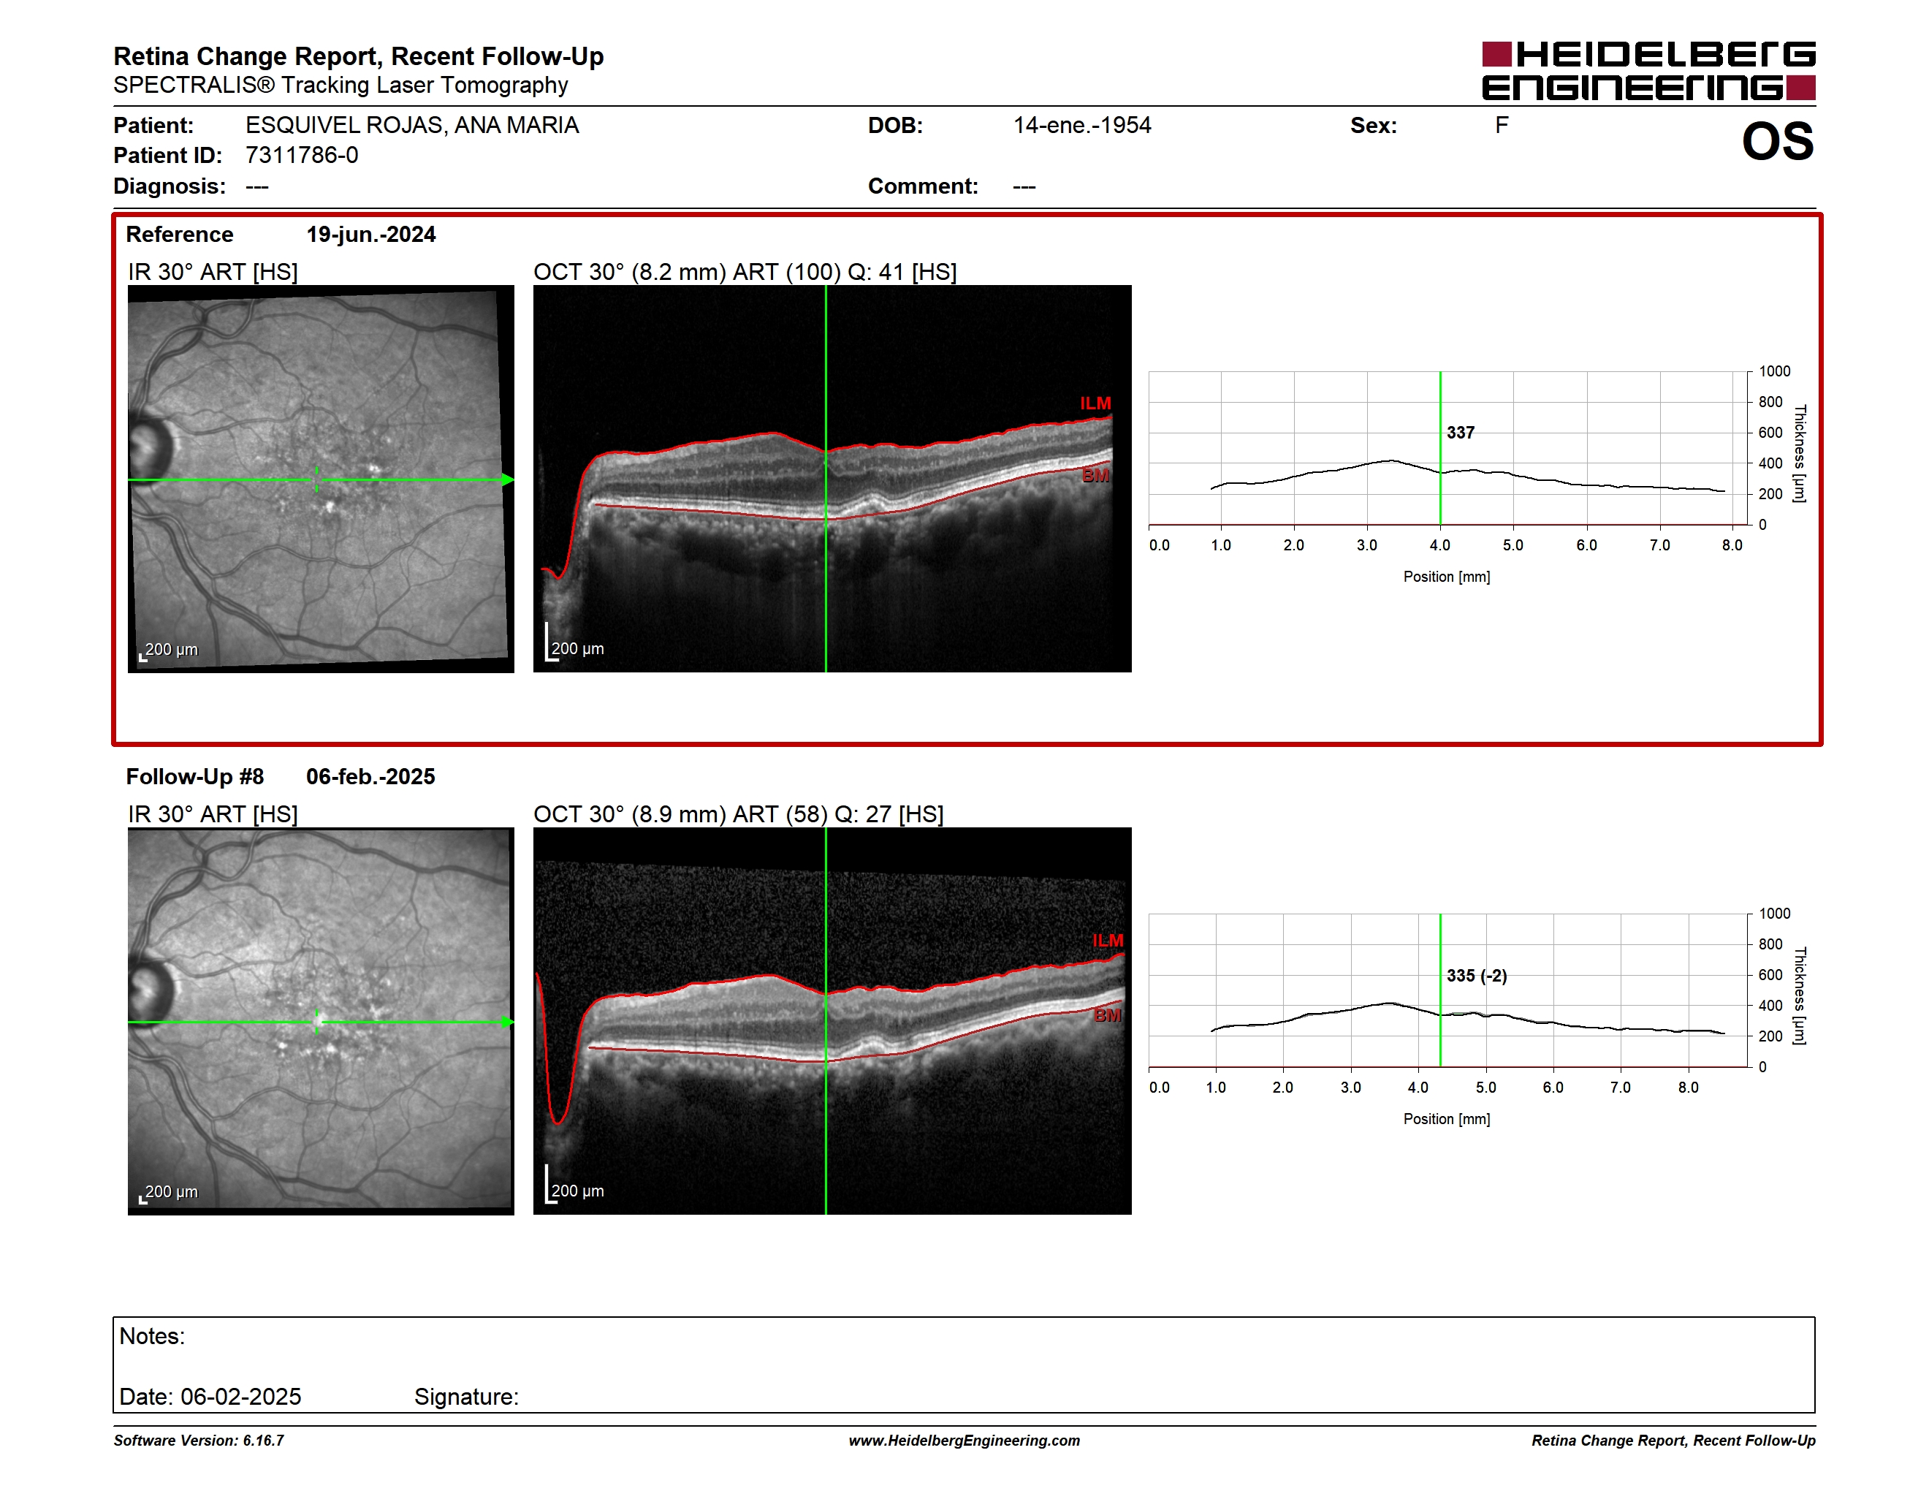The image size is (1929, 1491).
Task: Click the Sex value F
Action: click(x=1502, y=126)
